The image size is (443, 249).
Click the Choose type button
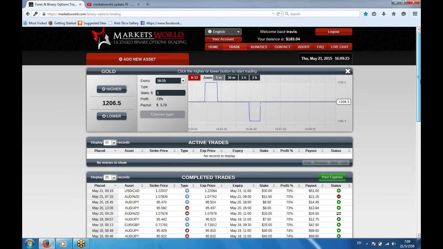[x=162, y=114]
